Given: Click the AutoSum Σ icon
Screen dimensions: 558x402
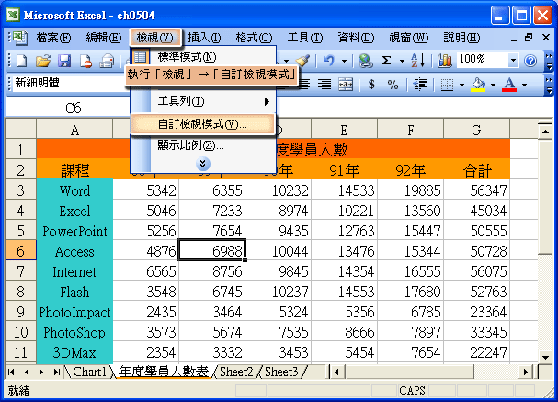Looking at the screenshot, I should (x=387, y=60).
